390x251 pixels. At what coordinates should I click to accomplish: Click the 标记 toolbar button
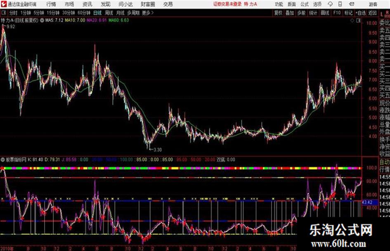click(x=348, y=13)
